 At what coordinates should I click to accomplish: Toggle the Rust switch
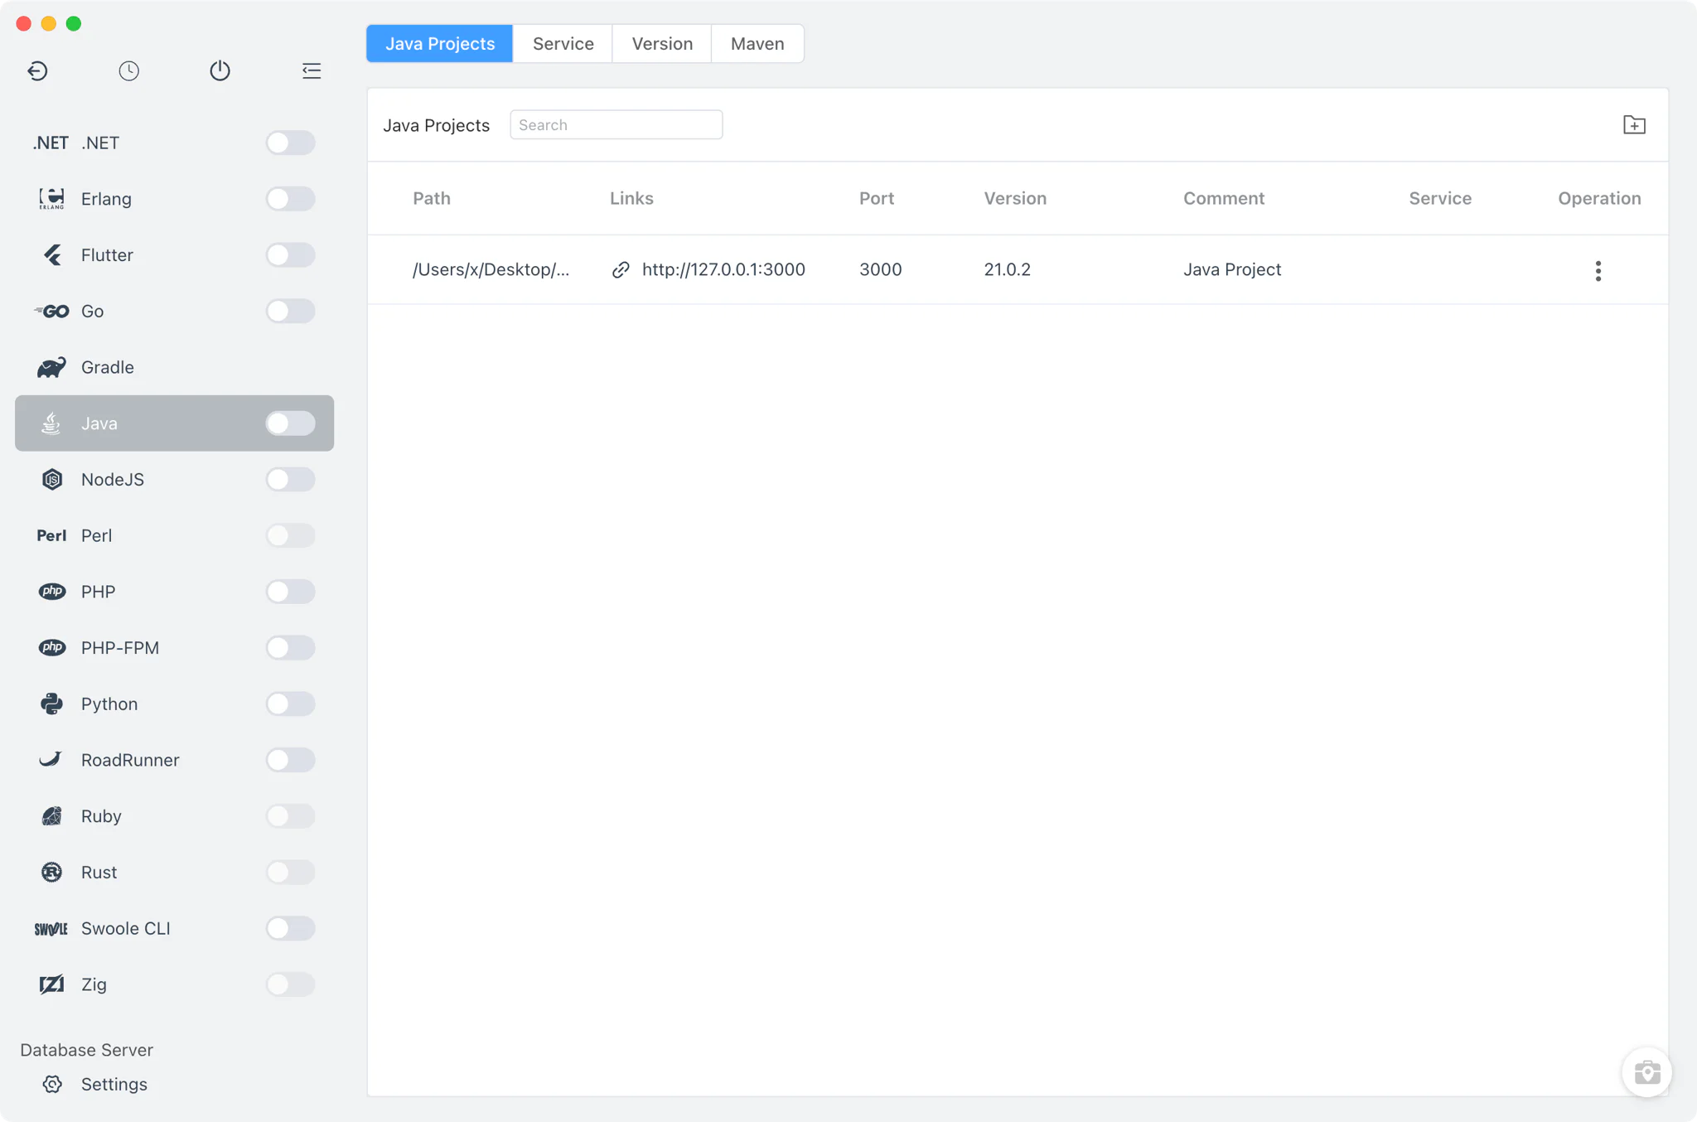290,873
